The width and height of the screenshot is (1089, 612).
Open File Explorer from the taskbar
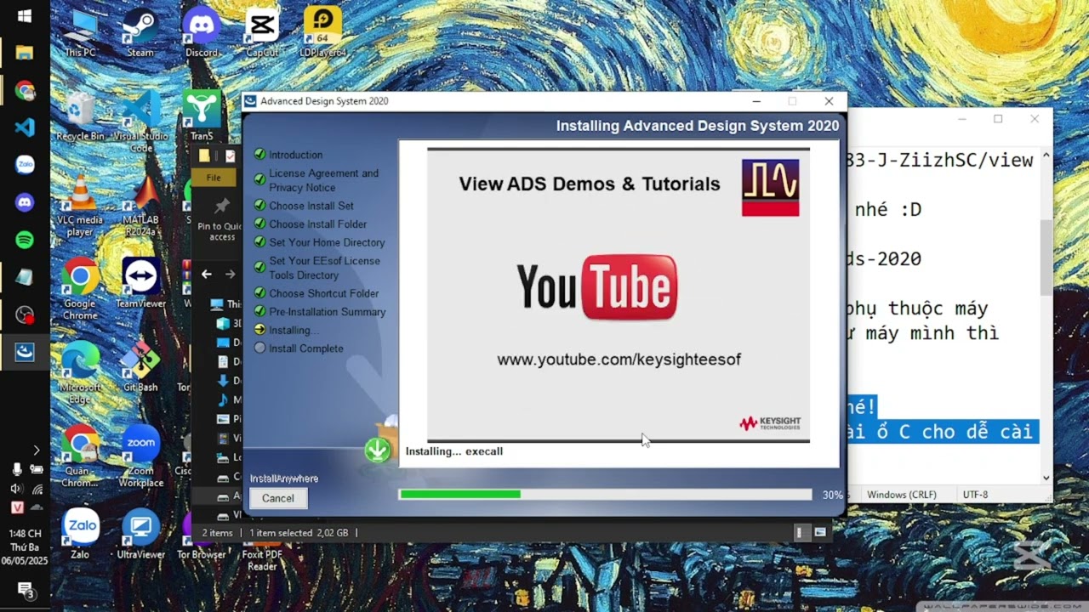[x=24, y=53]
